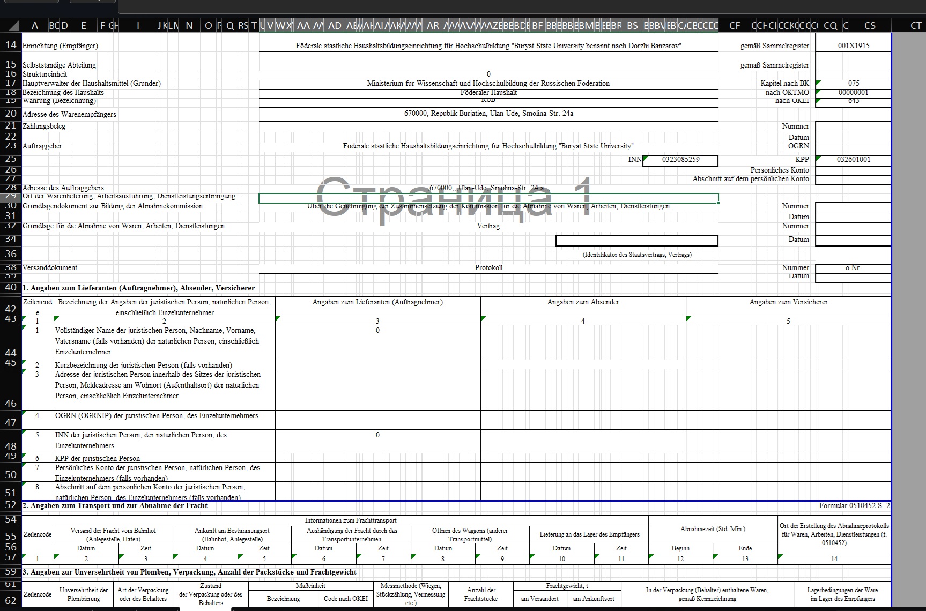Select 'Lieferung an das Lager des Empfängers' header
Screen dimensions: 926x611
click(x=589, y=534)
